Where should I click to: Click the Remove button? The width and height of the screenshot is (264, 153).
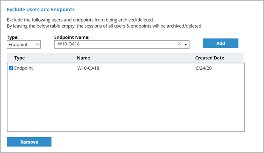click(x=29, y=142)
